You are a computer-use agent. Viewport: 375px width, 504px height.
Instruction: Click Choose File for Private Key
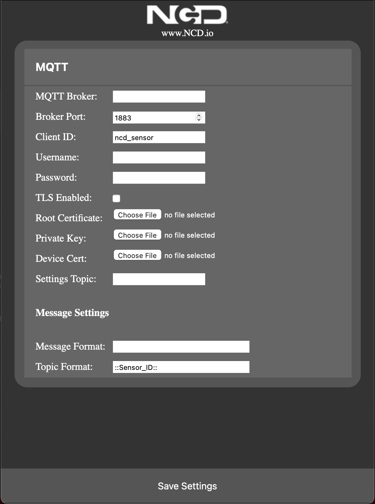[137, 235]
